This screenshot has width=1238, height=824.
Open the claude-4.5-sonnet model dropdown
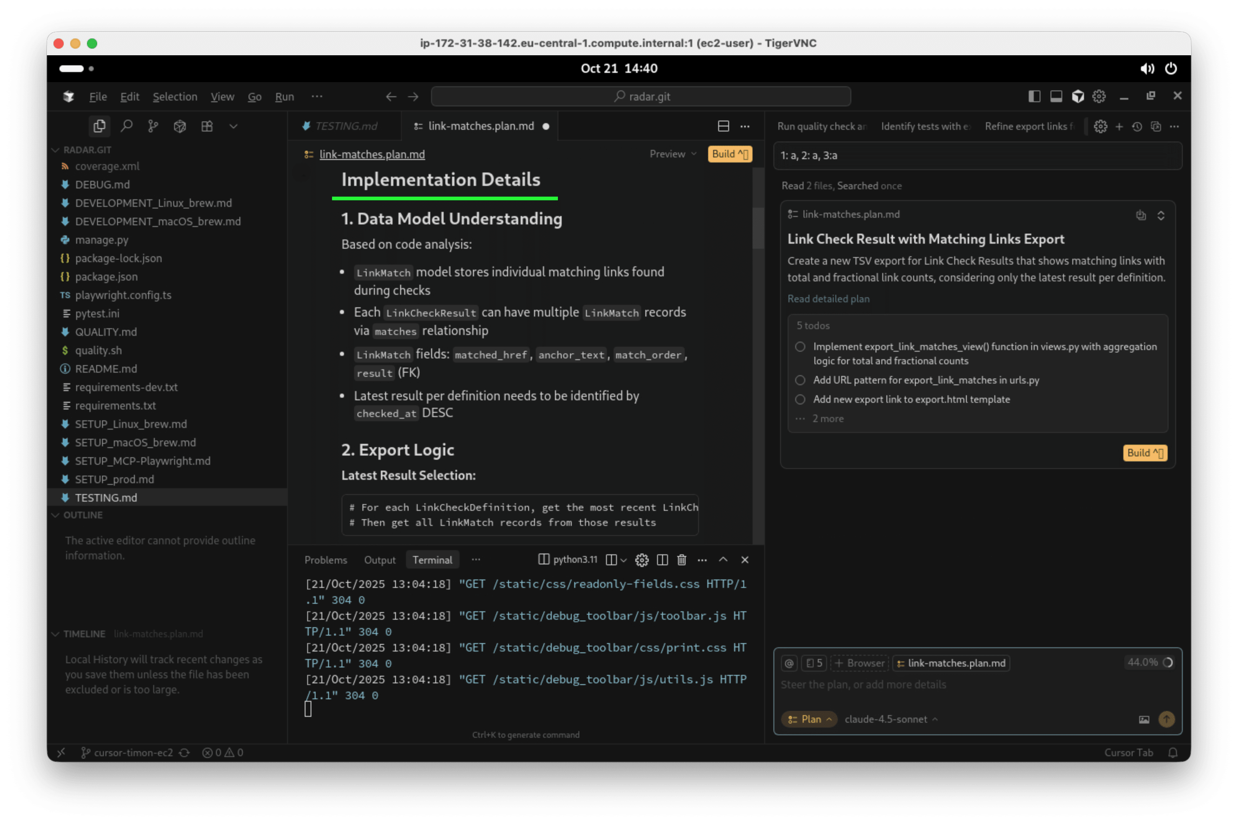click(x=891, y=719)
